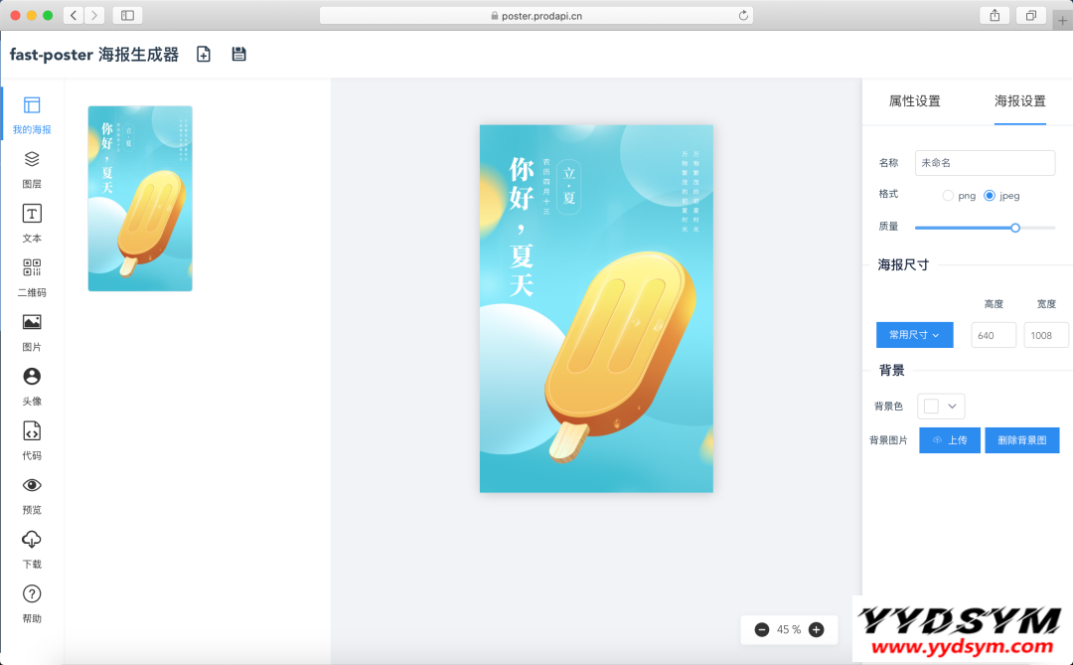Select the png format radio button
Screen dimensions: 1073x665
click(948, 196)
